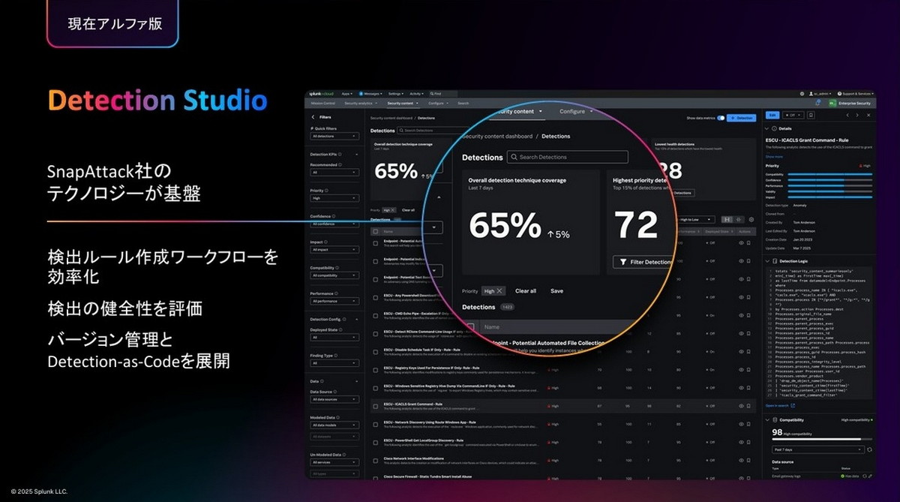Open the Settings menu in top bar
Screen dimensions: 900x502
(396, 93)
